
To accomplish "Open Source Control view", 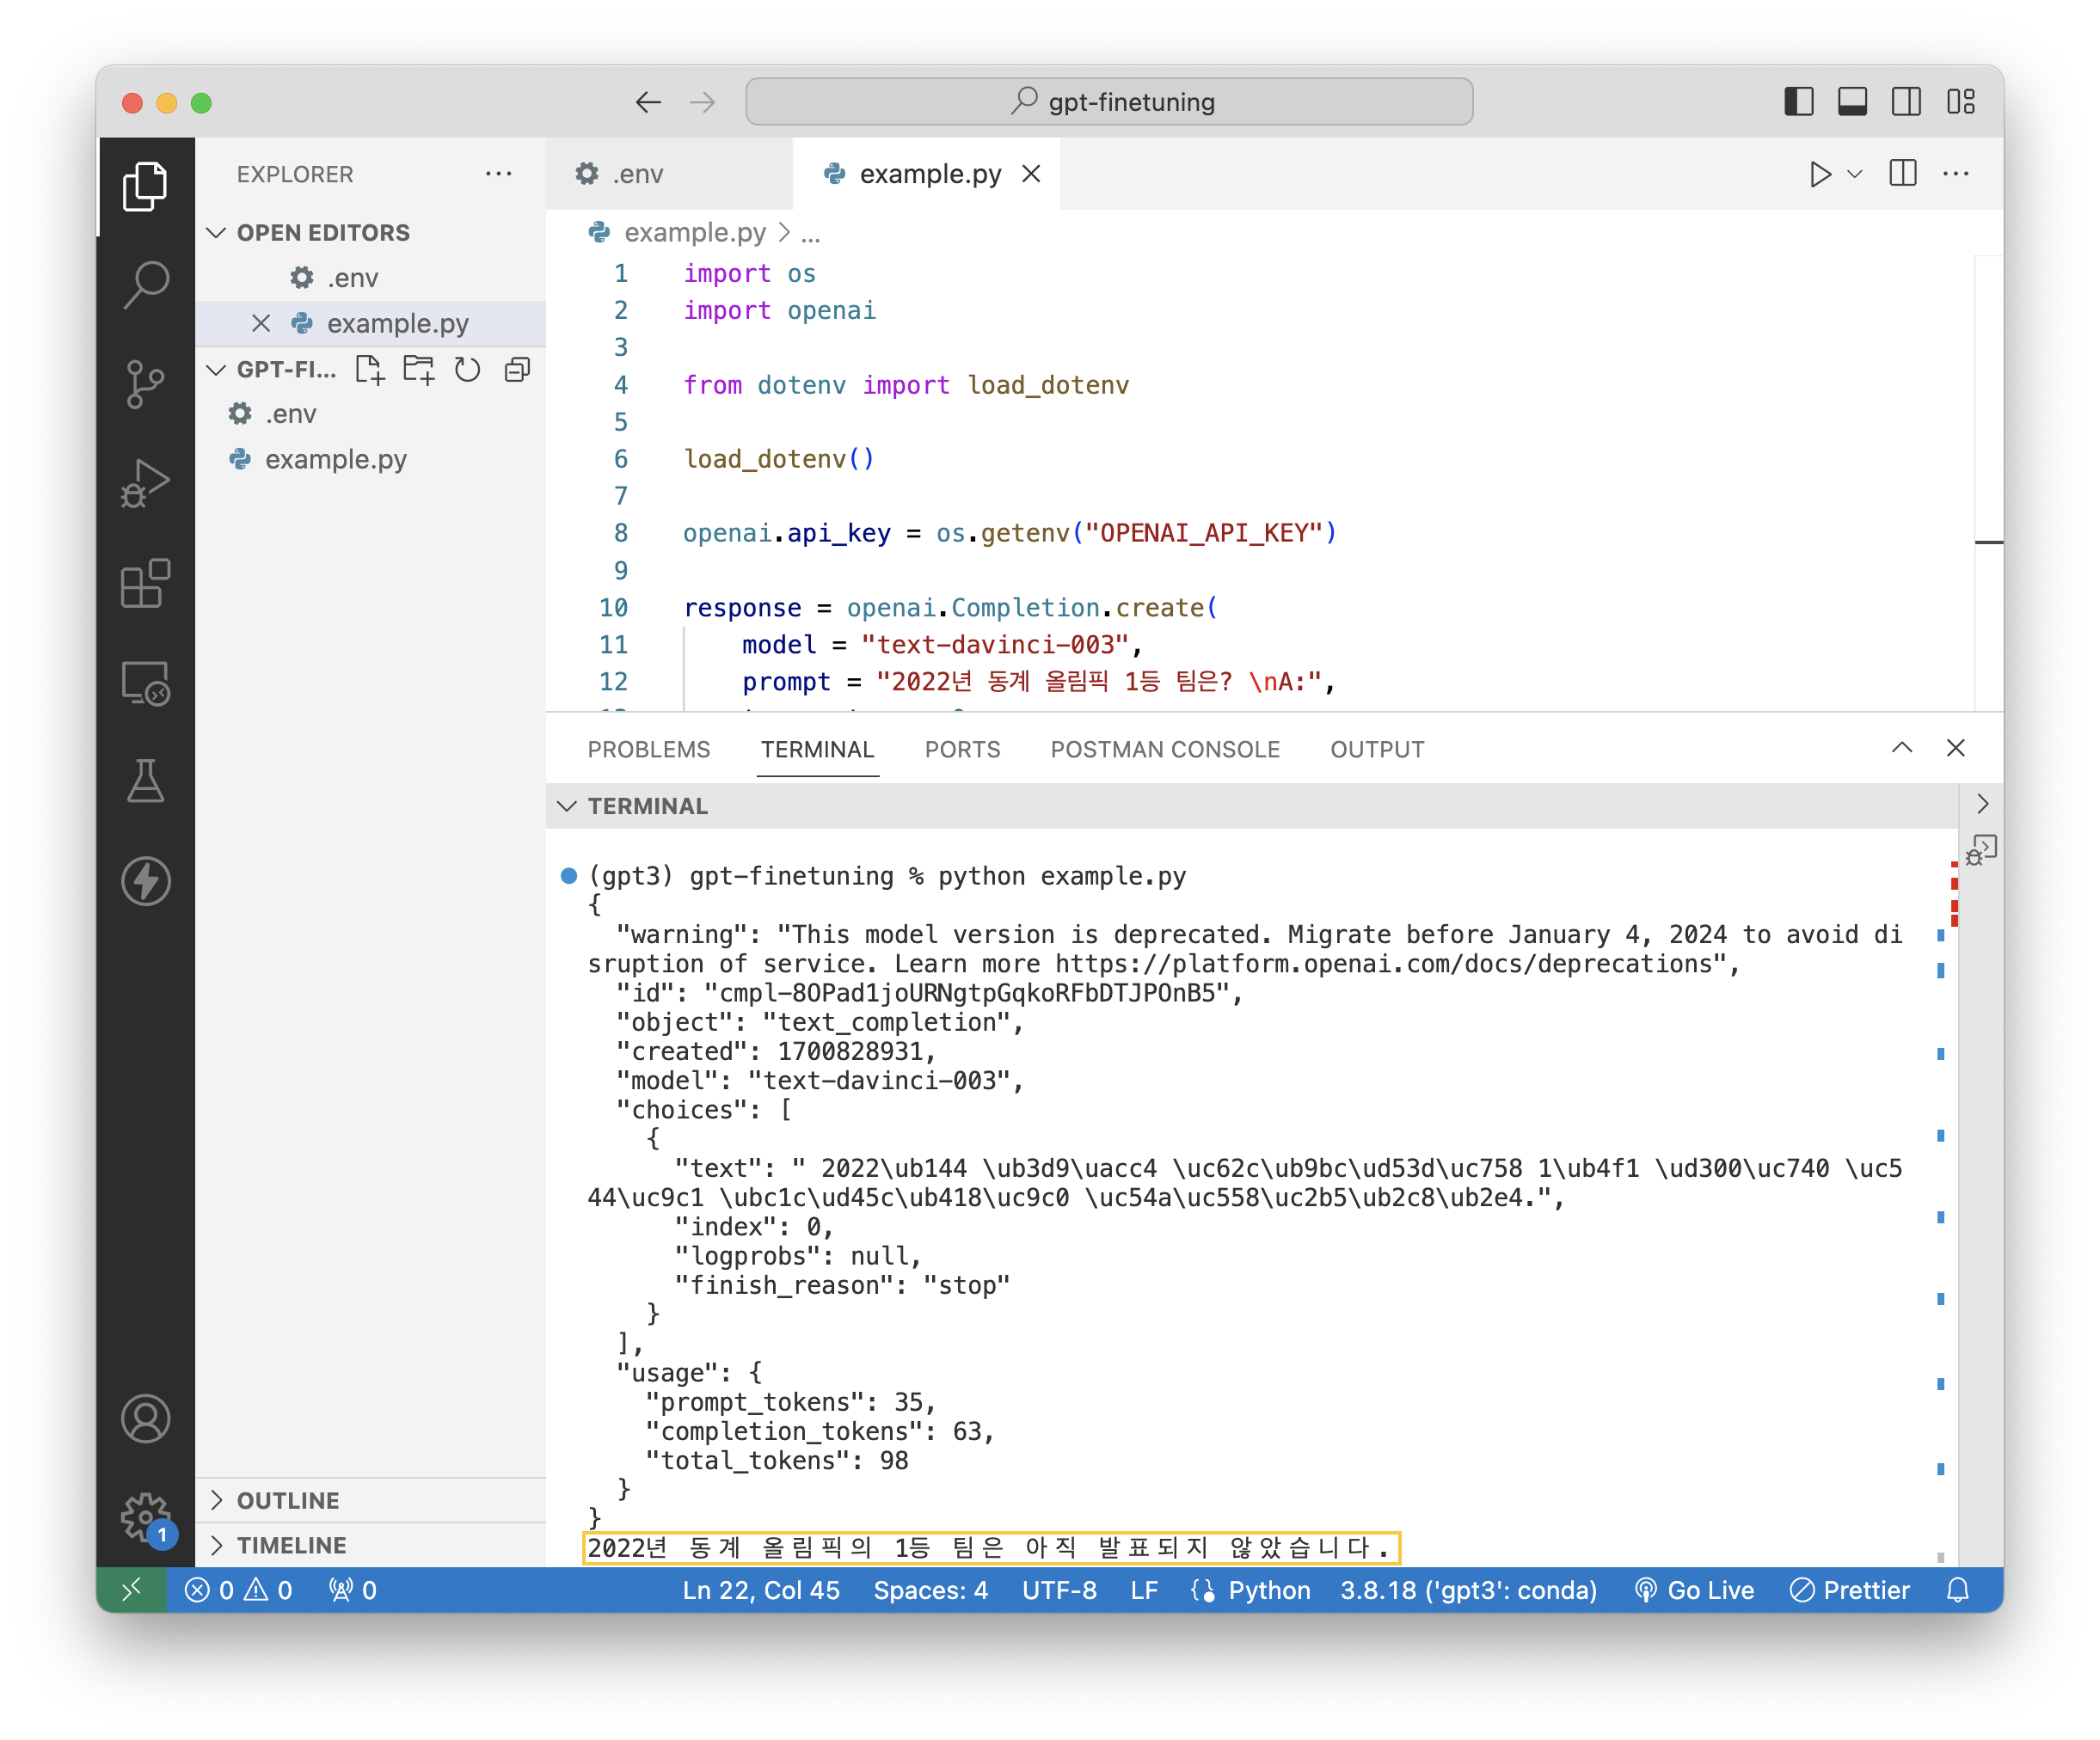I will (146, 383).
